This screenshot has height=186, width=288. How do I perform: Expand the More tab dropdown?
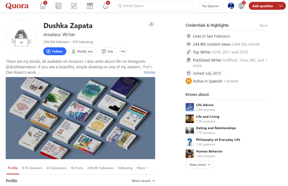(x=143, y=168)
